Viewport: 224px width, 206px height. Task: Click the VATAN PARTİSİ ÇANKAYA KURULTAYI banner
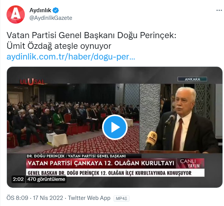pos(101,163)
